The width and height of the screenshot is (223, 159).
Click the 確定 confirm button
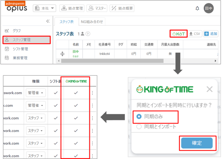pos(196,143)
